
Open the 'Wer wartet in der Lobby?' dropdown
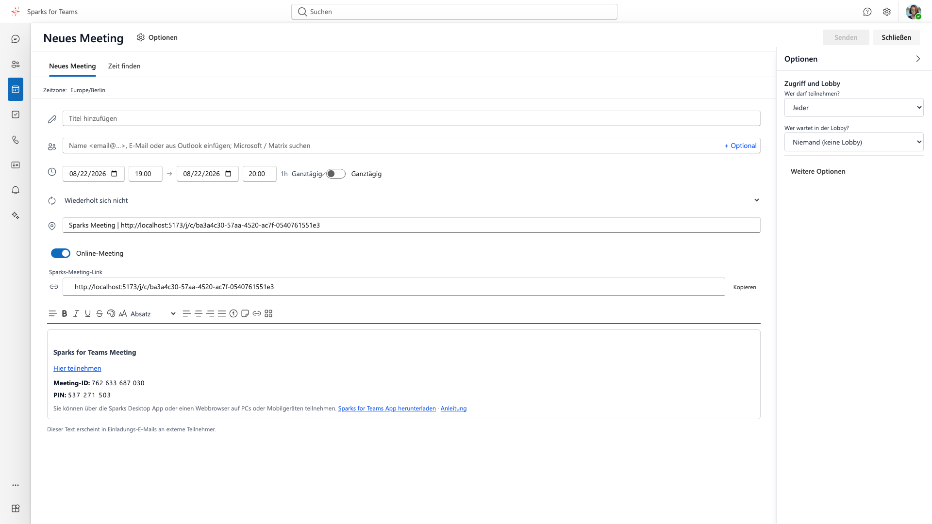pos(854,142)
